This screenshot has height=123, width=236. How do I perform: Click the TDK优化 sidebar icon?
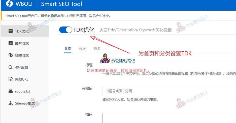pyautogui.click(x=11, y=31)
